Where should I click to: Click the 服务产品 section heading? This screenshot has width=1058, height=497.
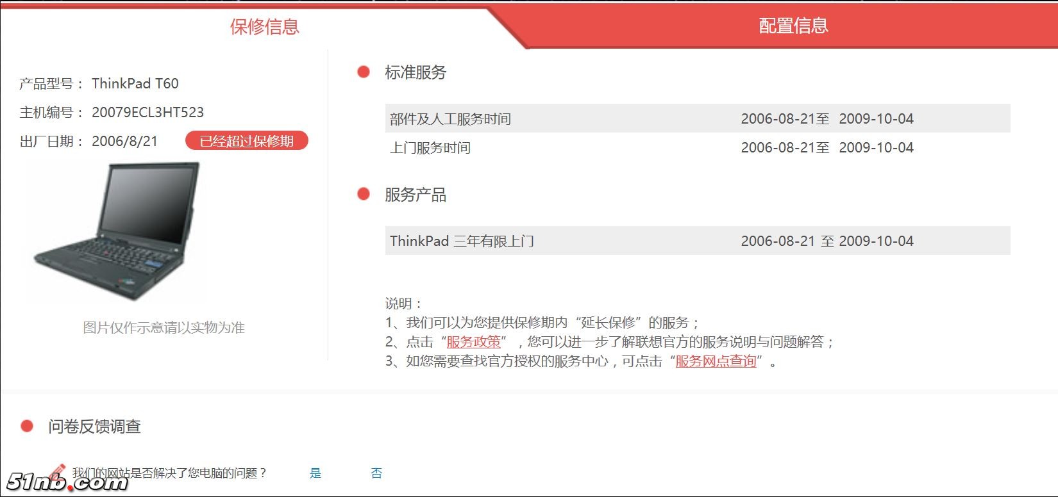point(416,195)
